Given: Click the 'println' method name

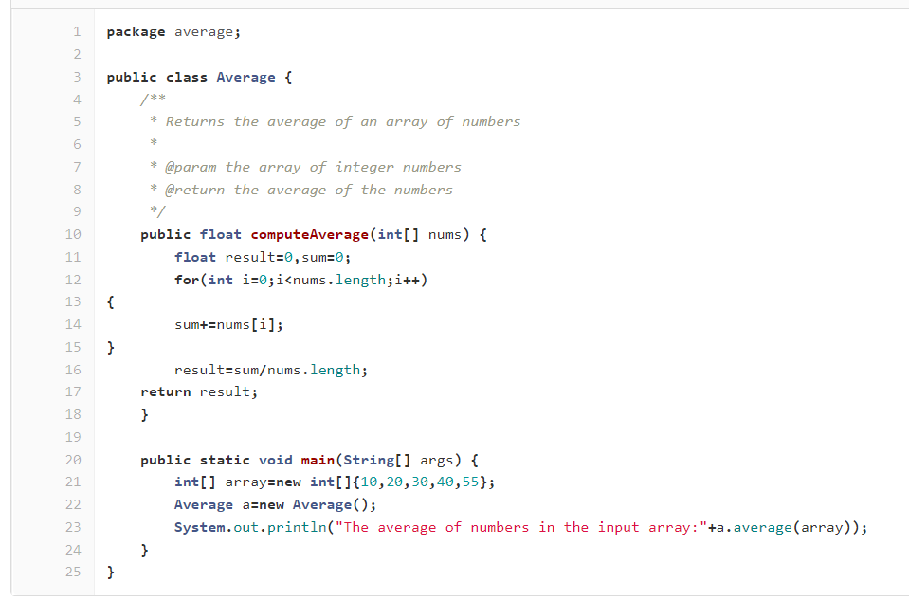Looking at the screenshot, I should 297,528.
